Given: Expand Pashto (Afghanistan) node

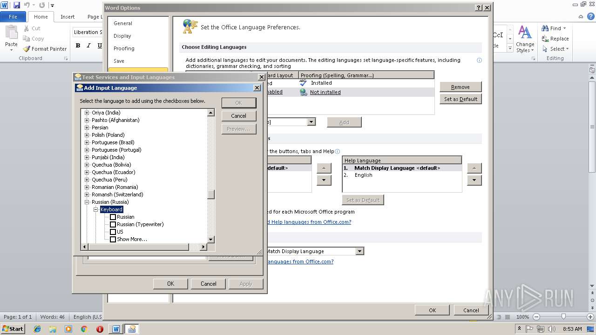Looking at the screenshot, I should click(87, 120).
